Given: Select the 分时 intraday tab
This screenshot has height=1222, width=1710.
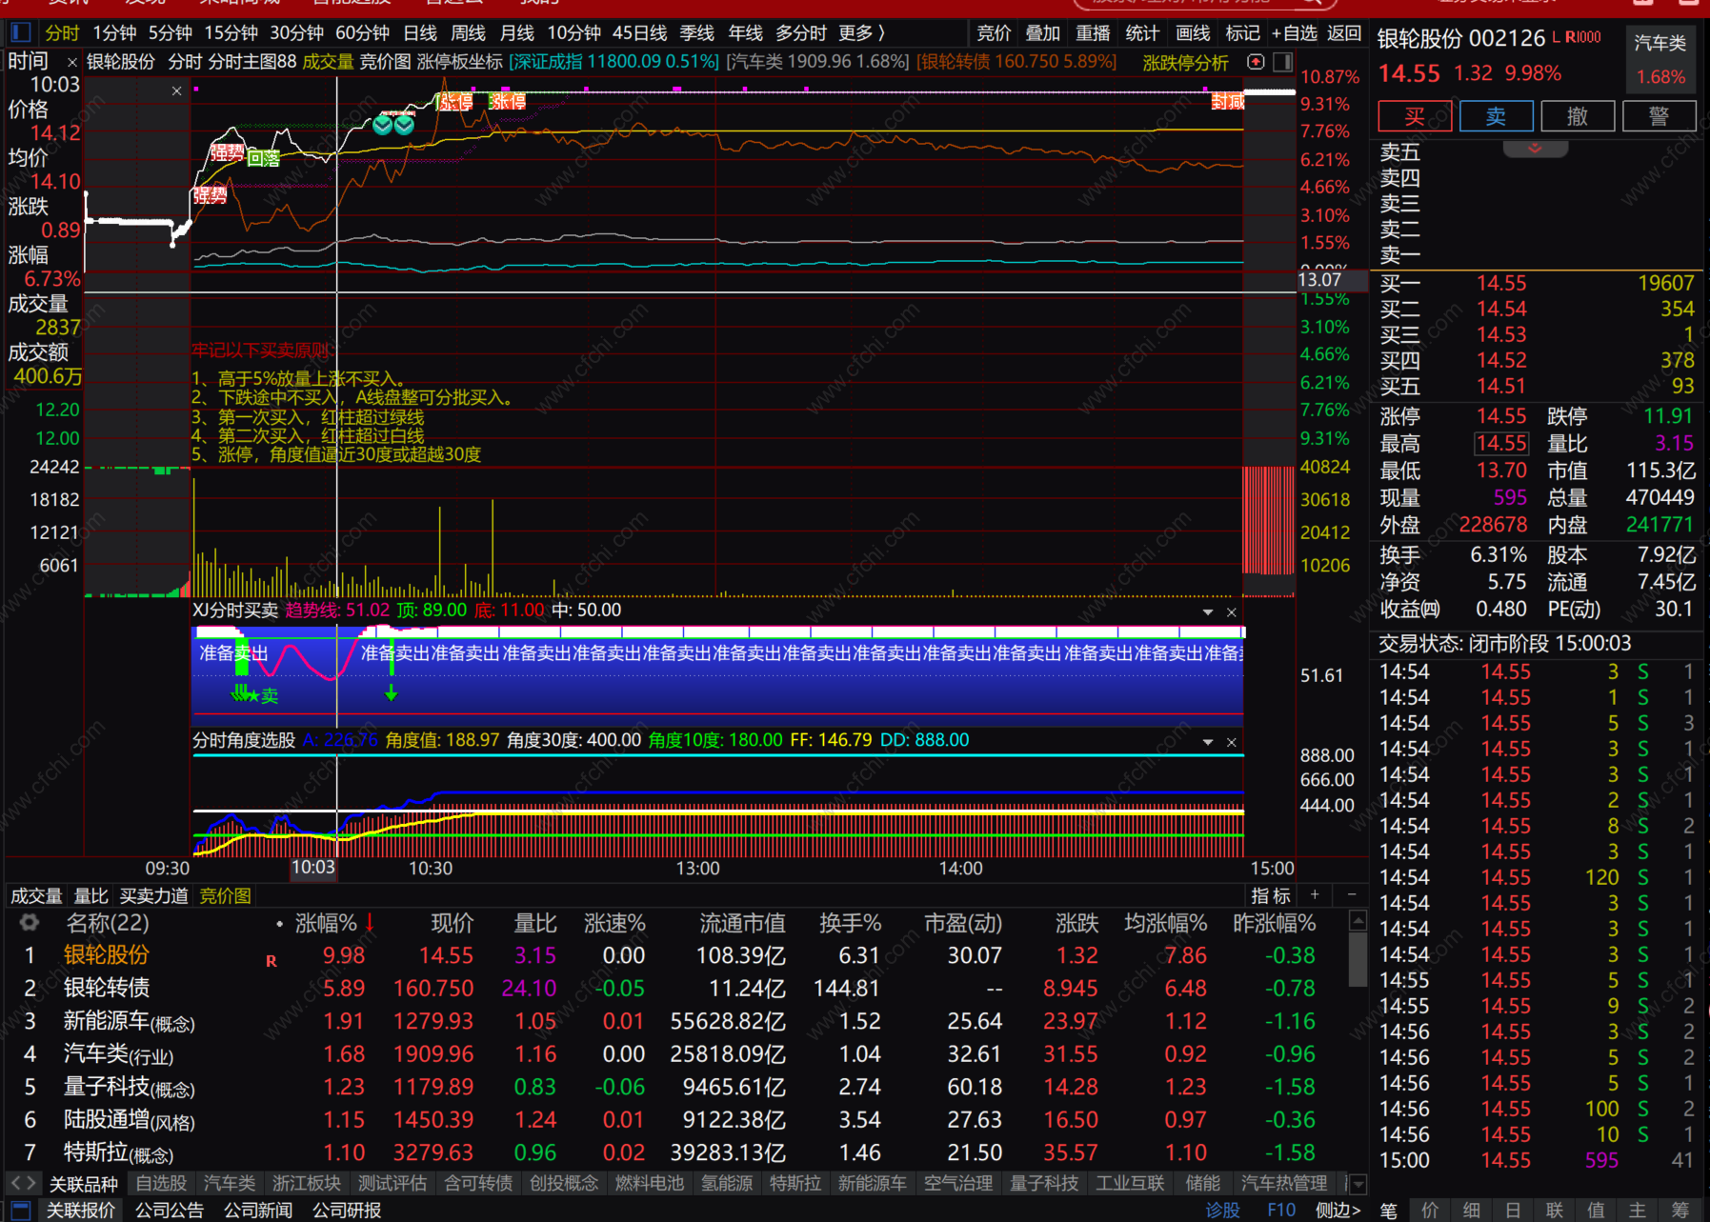Looking at the screenshot, I should coord(62,33).
